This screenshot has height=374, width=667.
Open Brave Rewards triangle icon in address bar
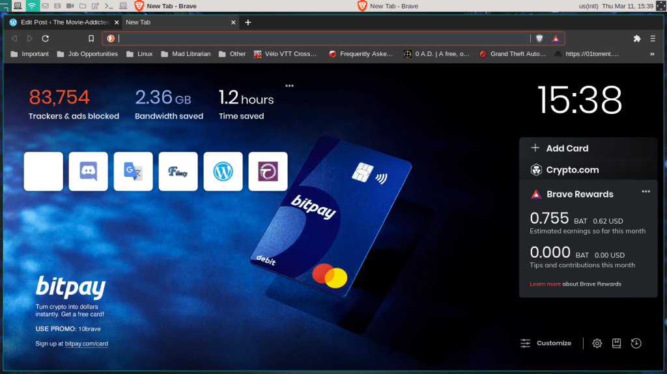[x=556, y=38]
